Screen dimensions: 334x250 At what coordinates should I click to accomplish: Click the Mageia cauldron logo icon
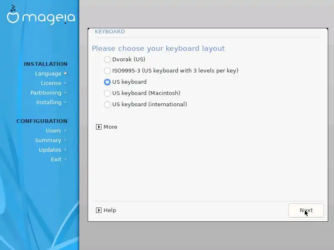coord(13,14)
